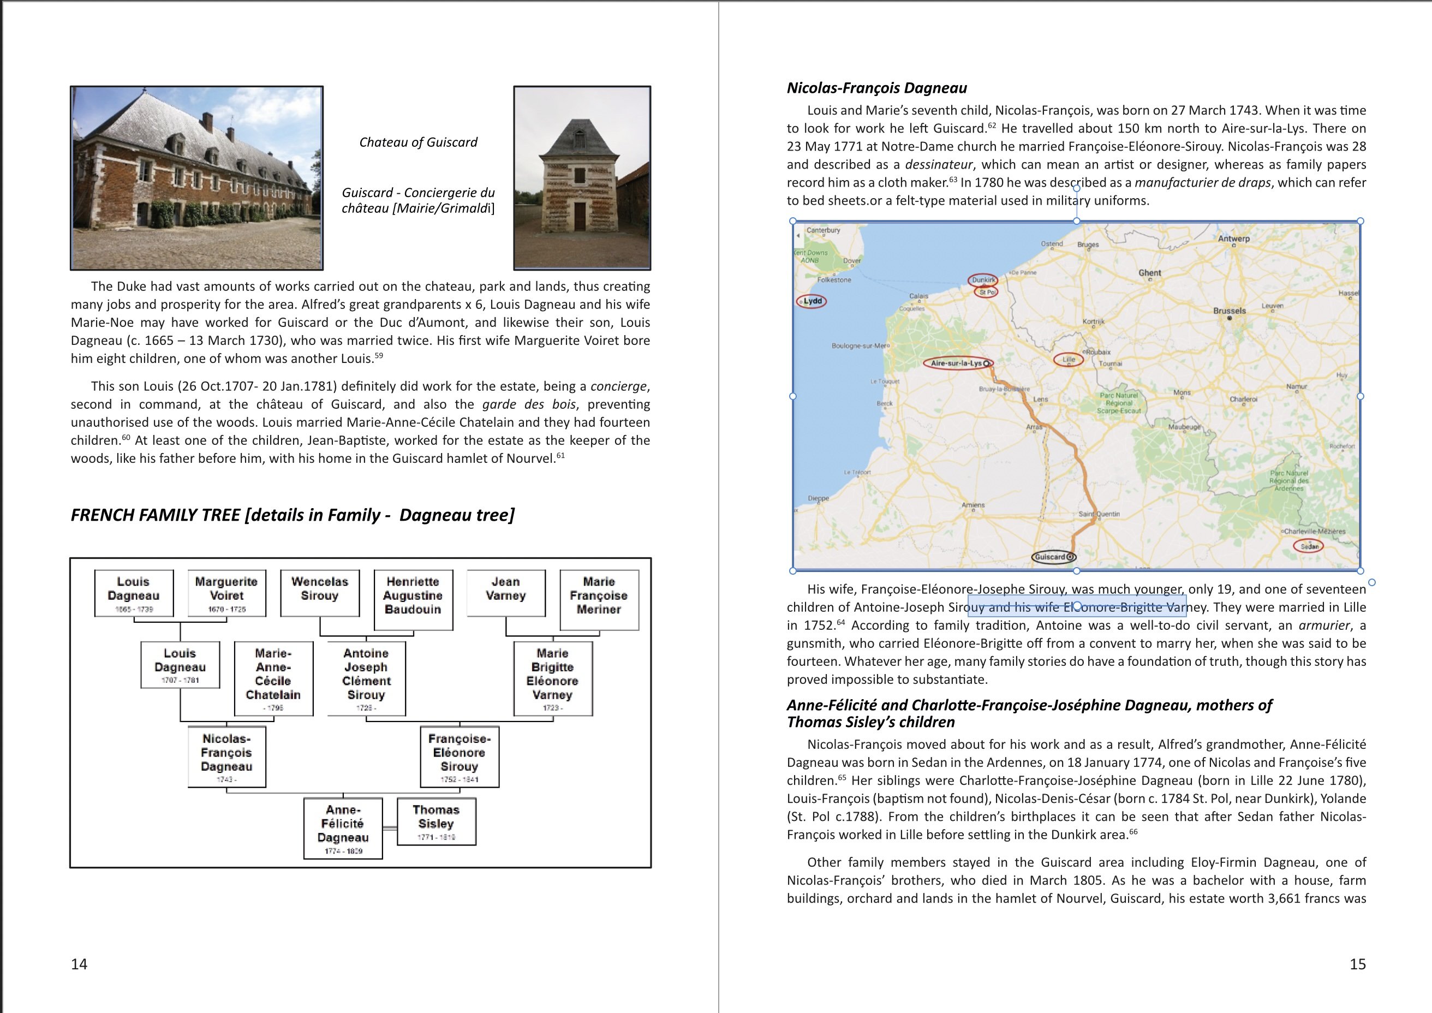Screen dimensions: 1432x1013
Task: Click Canterbury on the map
Action: (x=824, y=230)
